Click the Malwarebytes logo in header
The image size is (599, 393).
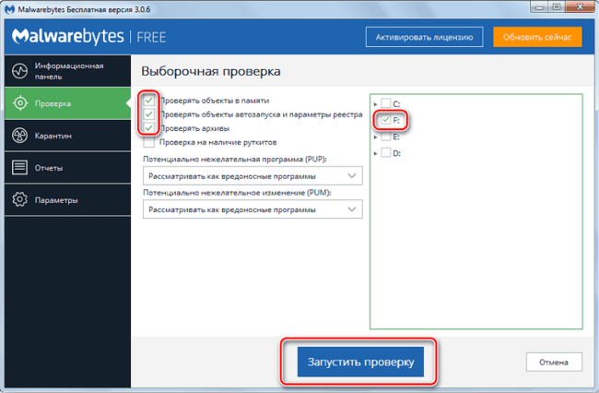[x=68, y=37]
